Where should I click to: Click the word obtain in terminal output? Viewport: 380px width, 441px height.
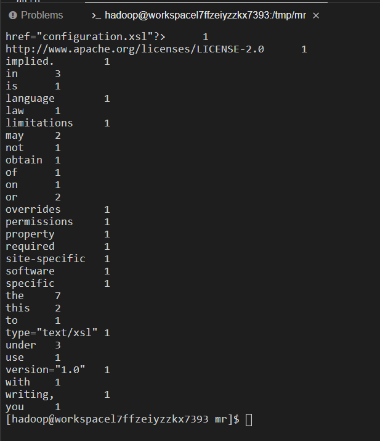click(24, 160)
